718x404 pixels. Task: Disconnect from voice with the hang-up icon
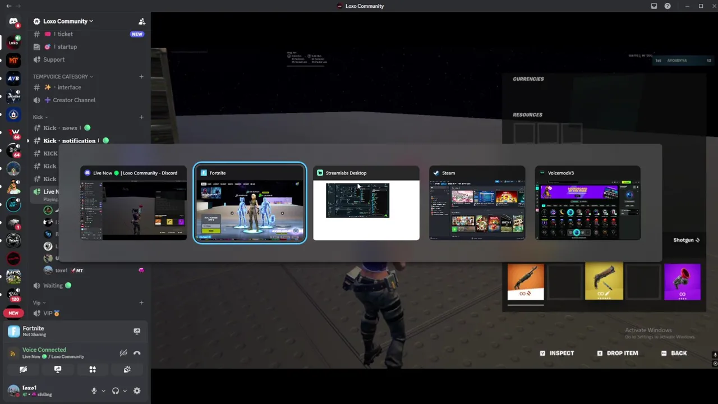coord(137,353)
